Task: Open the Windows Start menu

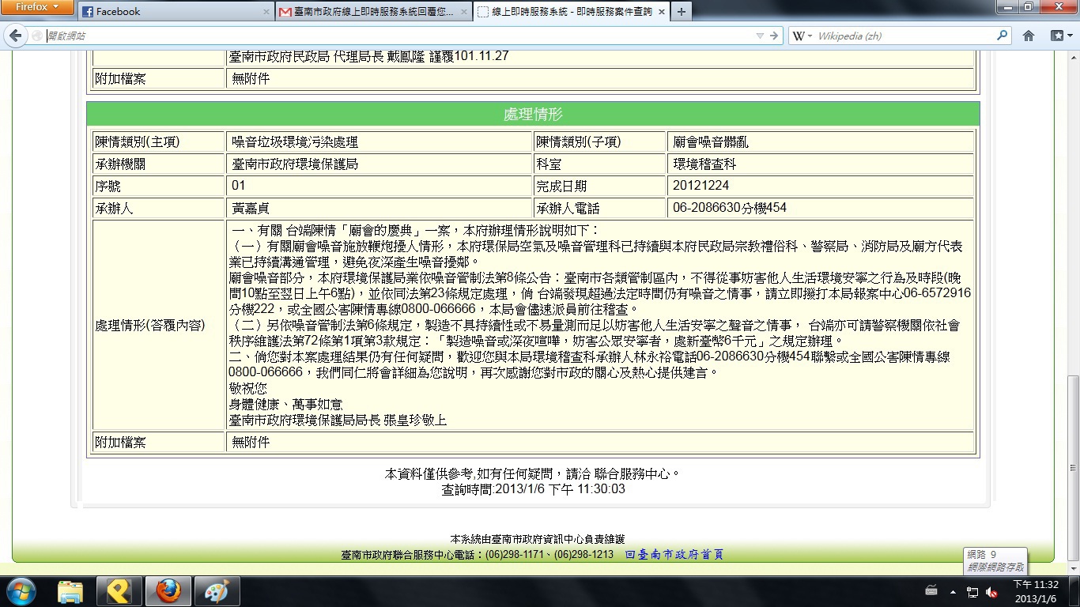Action: pyautogui.click(x=21, y=591)
